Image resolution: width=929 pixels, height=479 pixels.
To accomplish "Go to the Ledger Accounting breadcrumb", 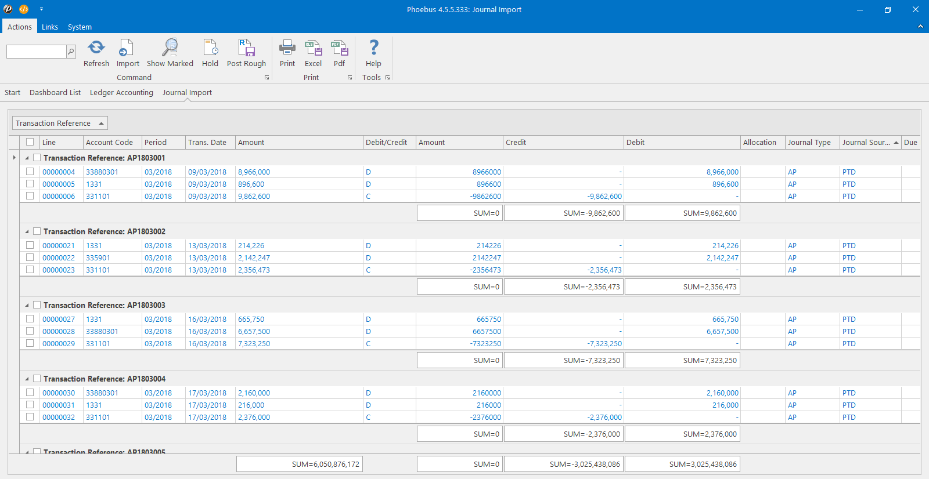I will [x=121, y=92].
